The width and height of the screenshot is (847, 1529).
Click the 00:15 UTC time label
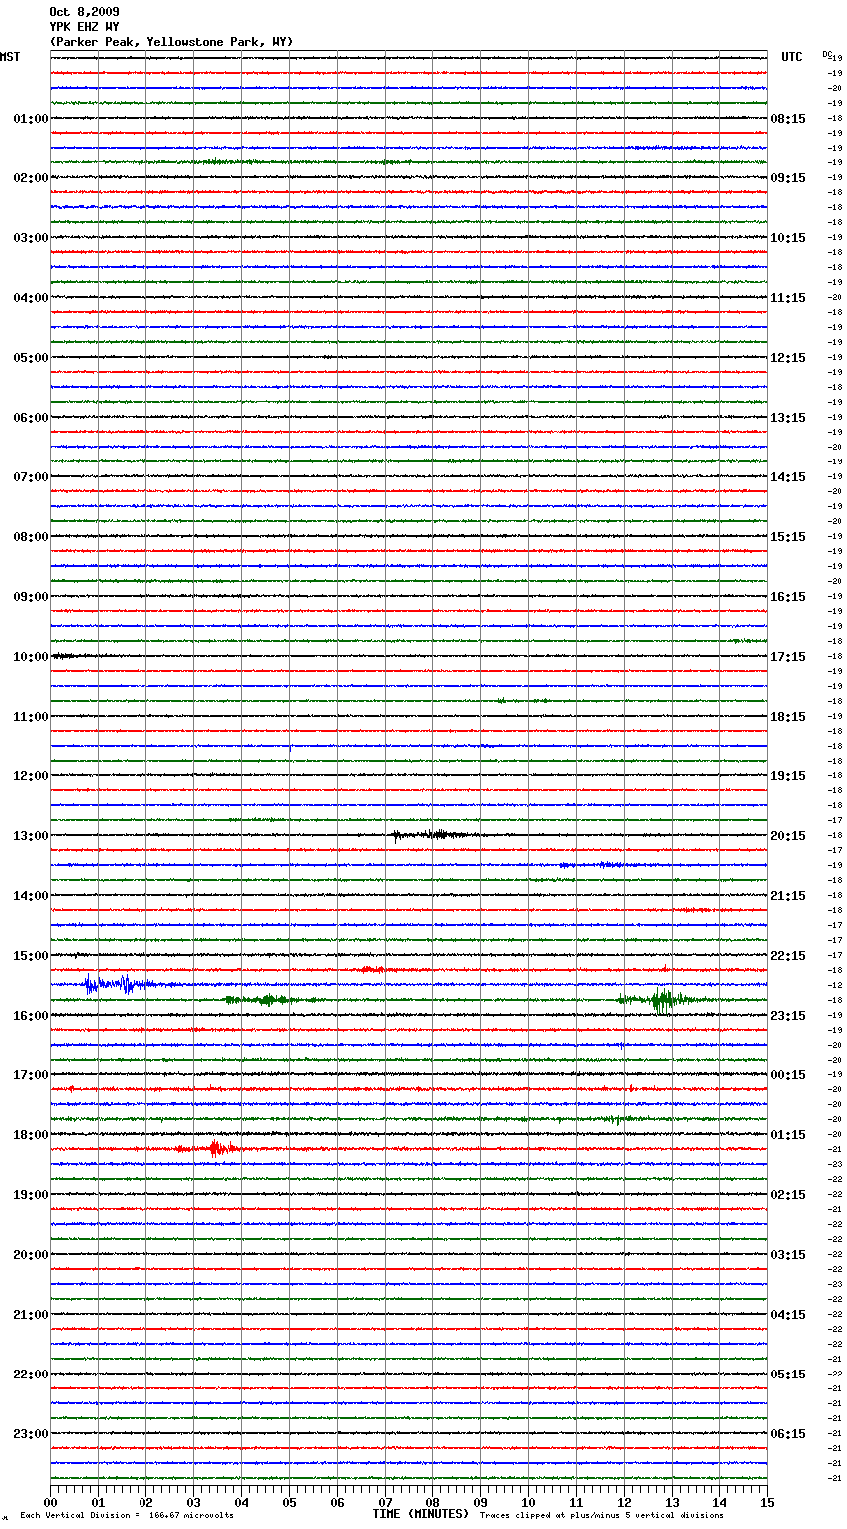coord(788,1075)
